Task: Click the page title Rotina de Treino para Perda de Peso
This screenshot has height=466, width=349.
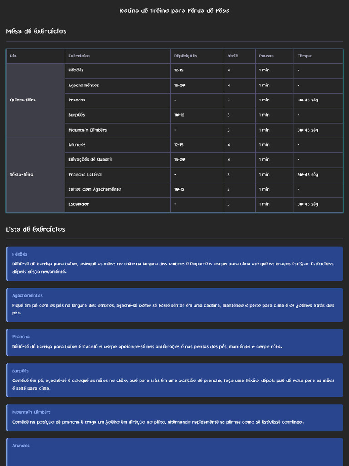Action: (x=174, y=11)
